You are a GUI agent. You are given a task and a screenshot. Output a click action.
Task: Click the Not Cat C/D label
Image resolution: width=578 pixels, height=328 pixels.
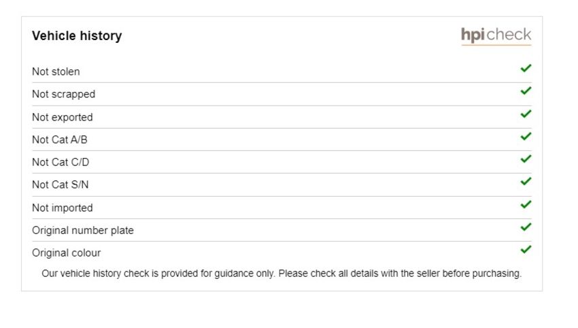61,163
